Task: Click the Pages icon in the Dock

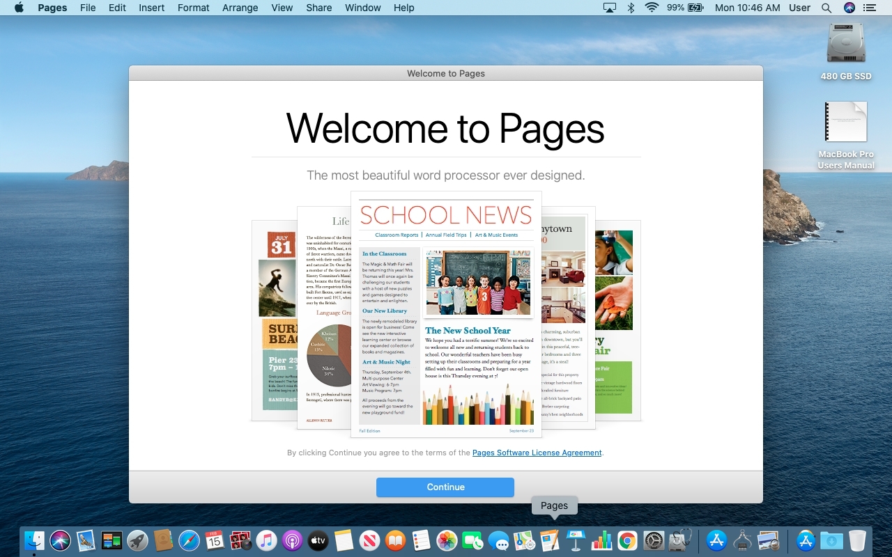Action: pyautogui.click(x=550, y=540)
